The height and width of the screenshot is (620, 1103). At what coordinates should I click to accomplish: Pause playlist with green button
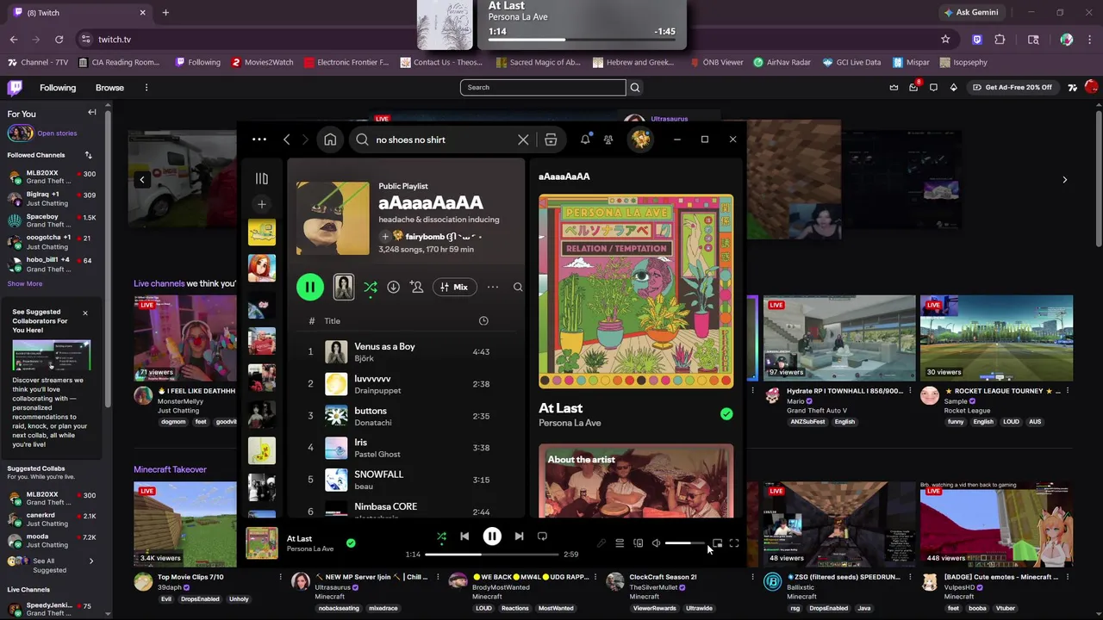point(310,287)
